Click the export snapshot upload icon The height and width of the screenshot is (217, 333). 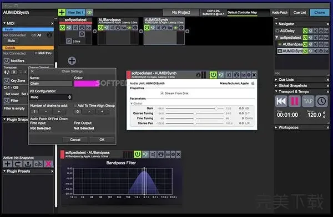pyautogui.click(x=28, y=164)
